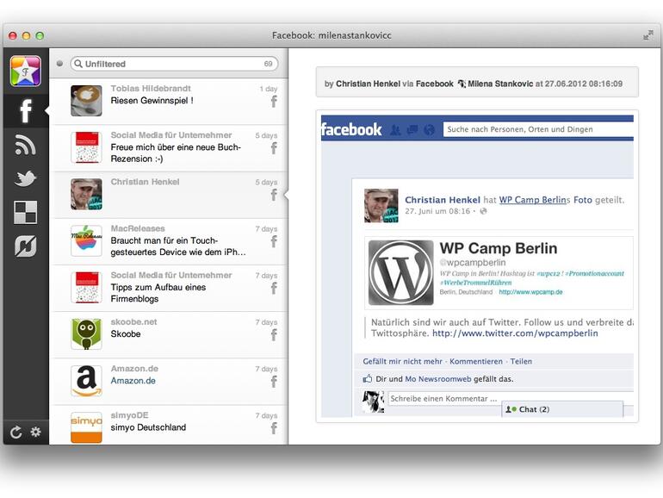The image size is (663, 498).
Task: Click the facebook logo in preview header
Action: click(x=351, y=129)
